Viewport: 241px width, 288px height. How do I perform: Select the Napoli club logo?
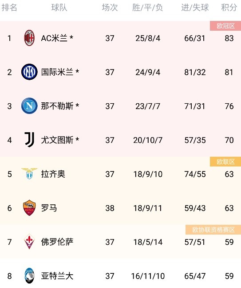coord(29,106)
